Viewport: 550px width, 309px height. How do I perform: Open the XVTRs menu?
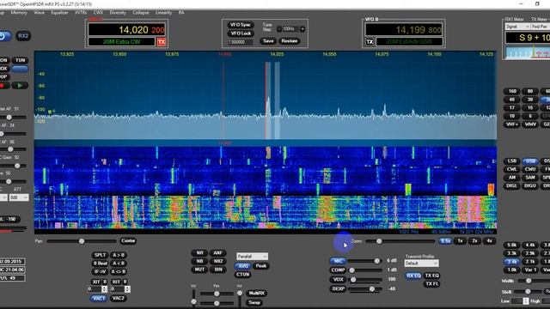(x=81, y=13)
